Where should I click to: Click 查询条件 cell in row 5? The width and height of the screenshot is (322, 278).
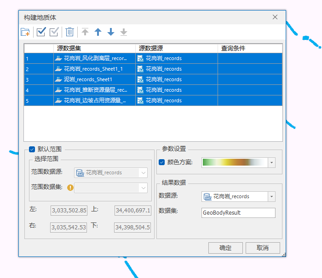[x=250, y=100]
